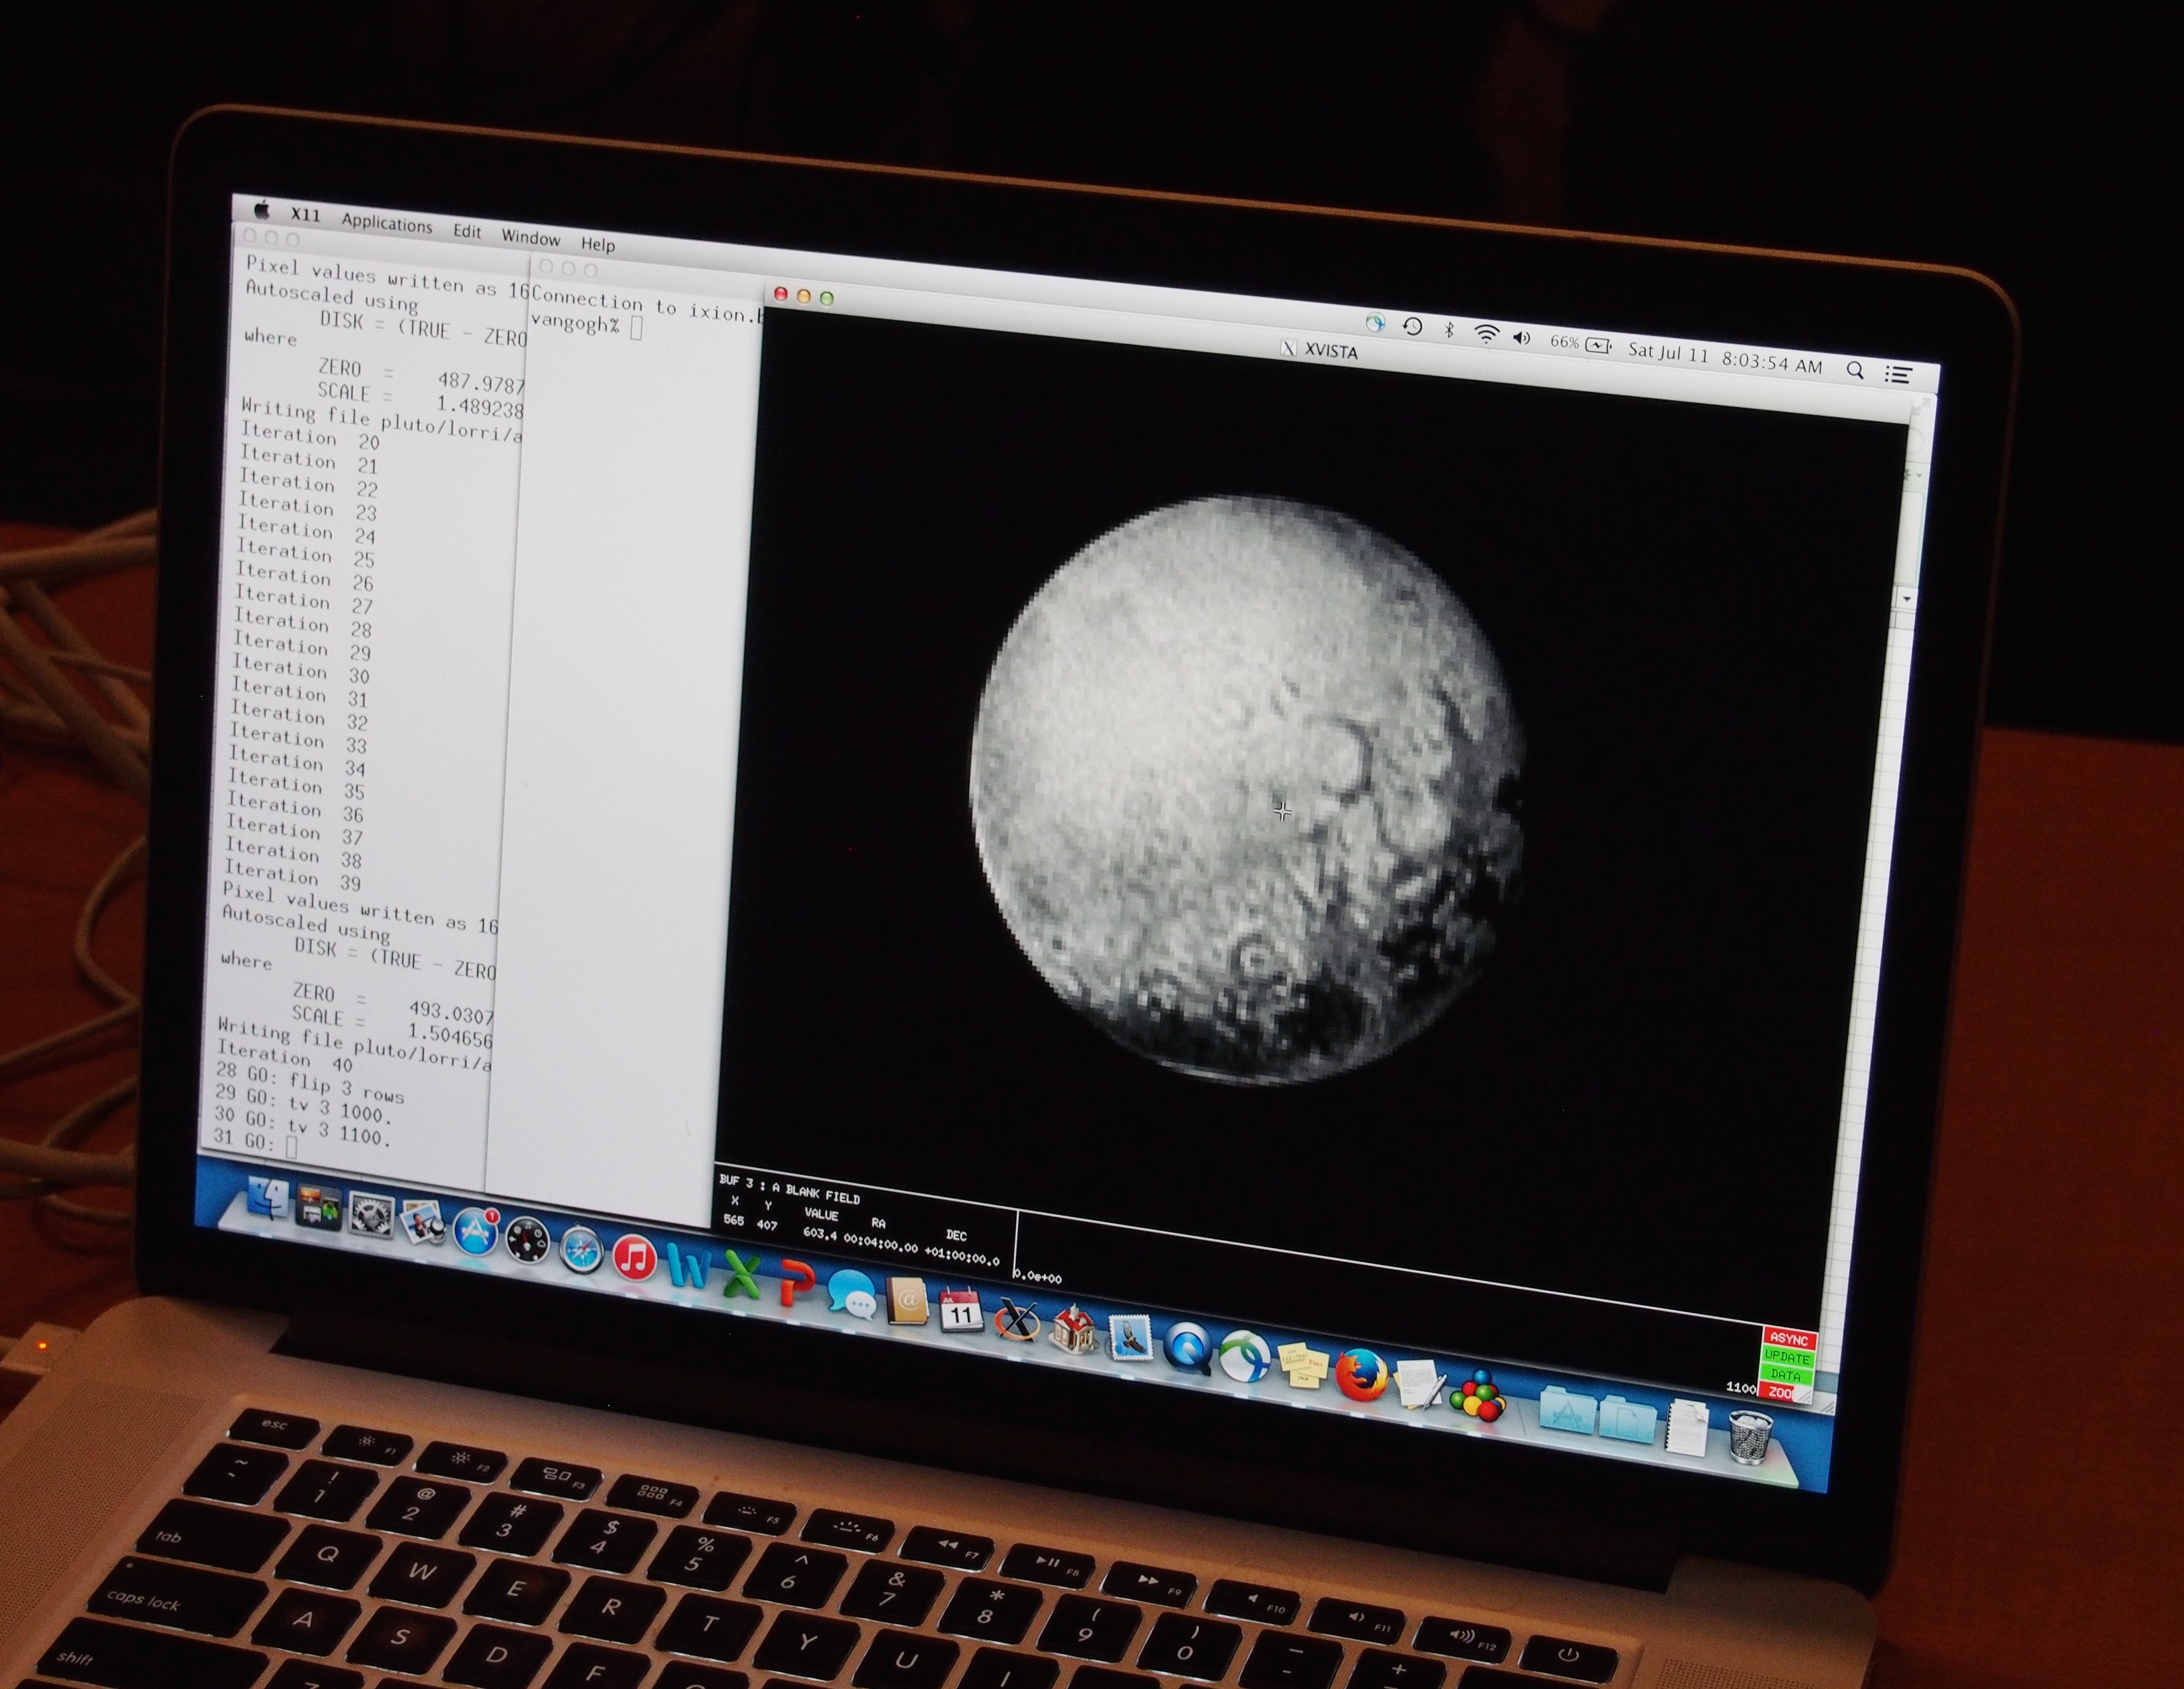Click the 'Iteration 40' line in terminal
This screenshot has height=1689, width=2184.
coord(285,1055)
